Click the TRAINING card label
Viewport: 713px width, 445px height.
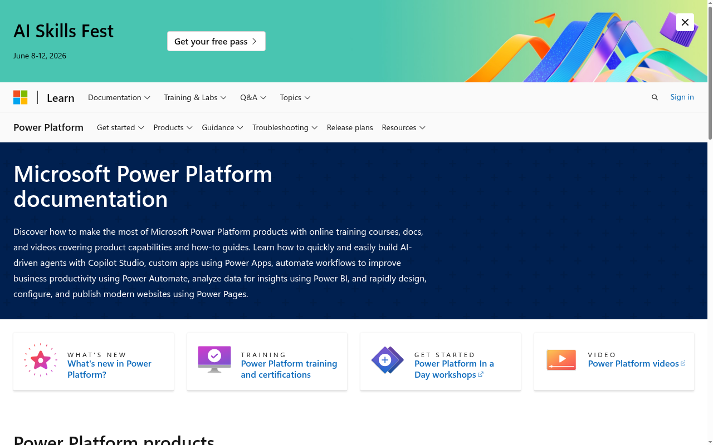263,354
